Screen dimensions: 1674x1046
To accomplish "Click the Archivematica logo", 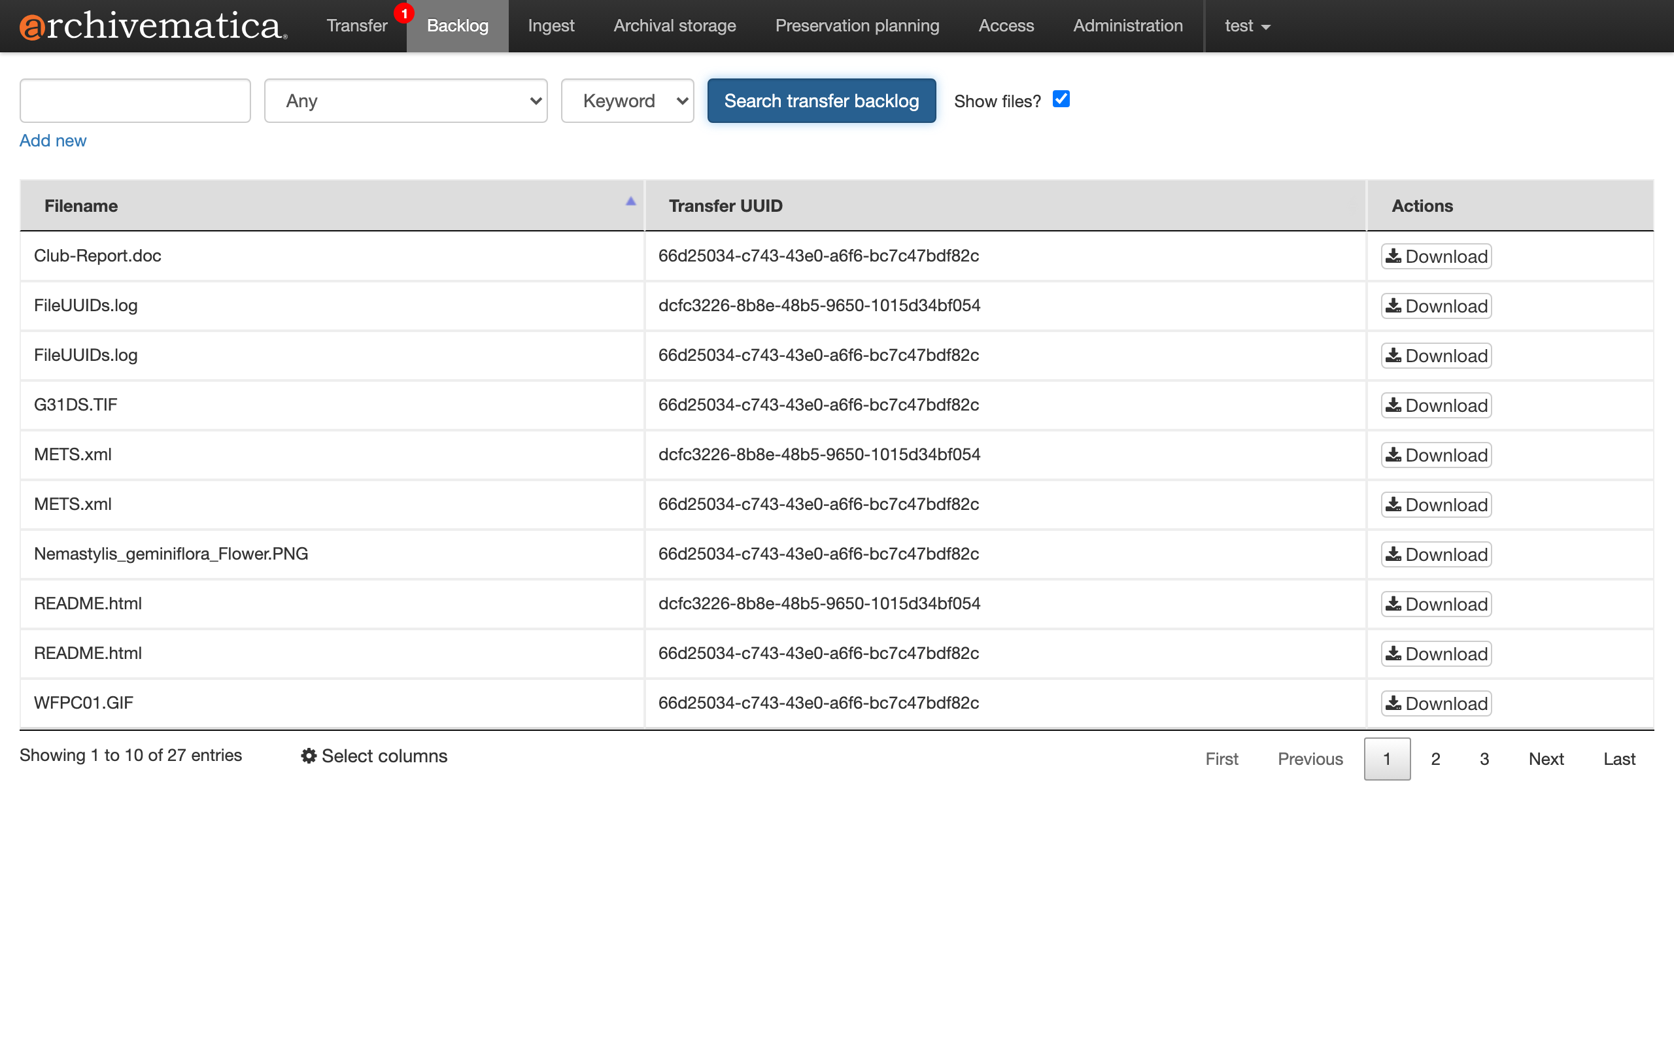I will coord(153,25).
